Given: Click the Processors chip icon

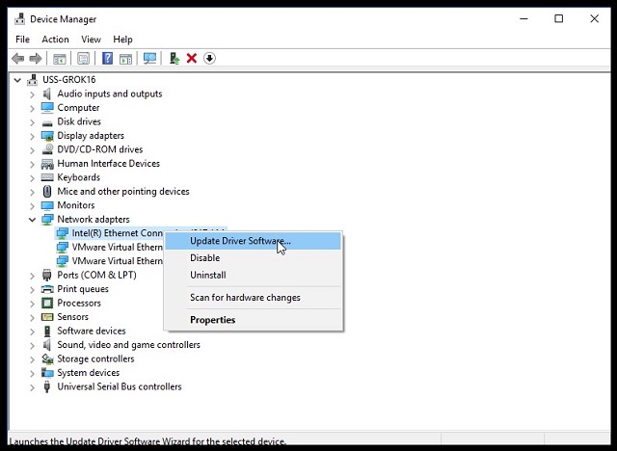Looking at the screenshot, I should pos(47,303).
